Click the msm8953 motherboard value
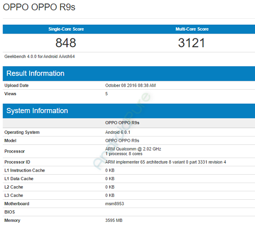The image size is (255, 229). click(114, 204)
